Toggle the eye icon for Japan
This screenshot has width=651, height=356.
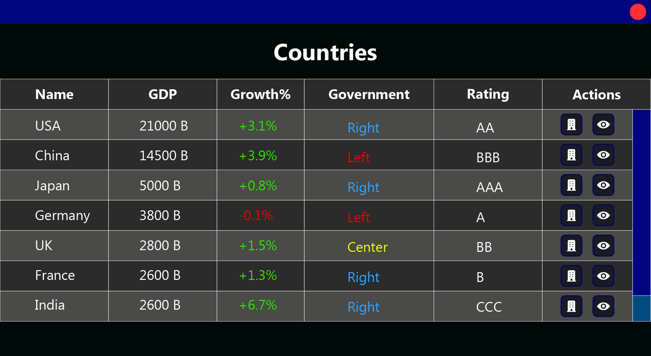[603, 185]
